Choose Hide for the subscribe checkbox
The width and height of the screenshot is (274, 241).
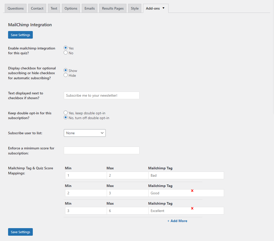66,75
